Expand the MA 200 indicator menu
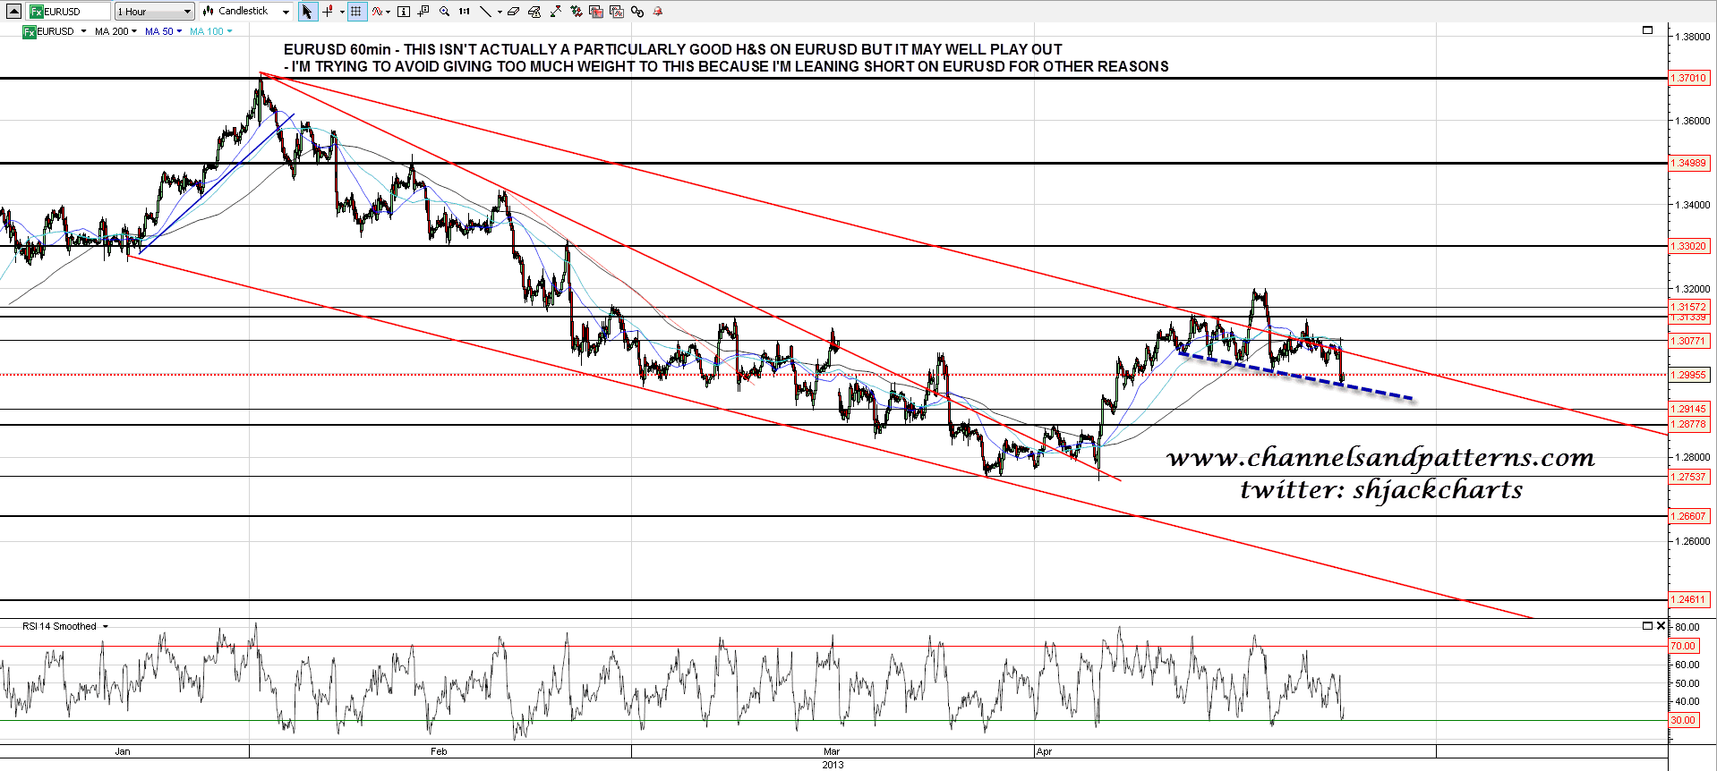1717x771 pixels. tap(116, 31)
